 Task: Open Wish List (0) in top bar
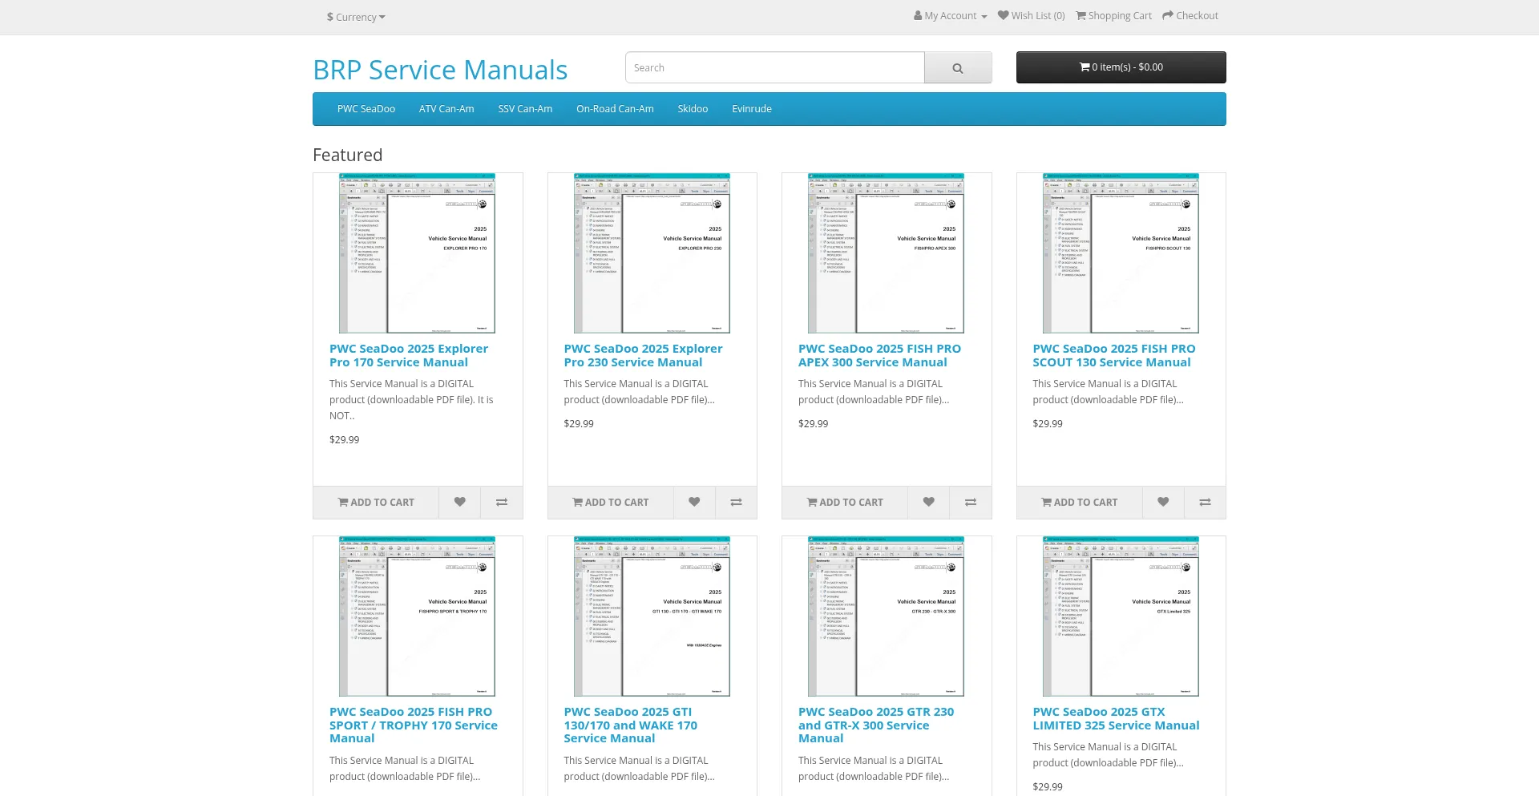click(1031, 16)
